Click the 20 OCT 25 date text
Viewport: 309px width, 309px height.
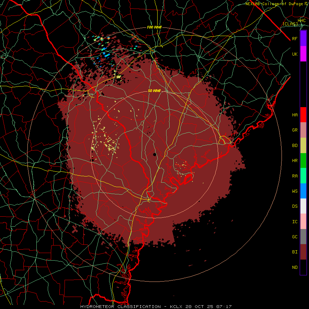[x=199, y=307]
